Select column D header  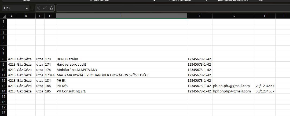pyautogui.click(x=50, y=16)
